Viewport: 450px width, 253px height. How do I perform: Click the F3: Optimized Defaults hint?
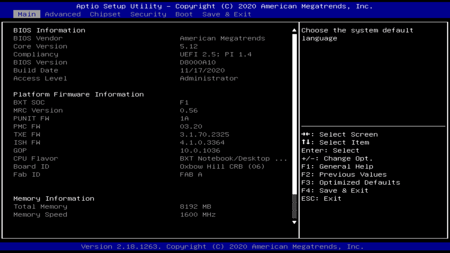click(x=351, y=183)
